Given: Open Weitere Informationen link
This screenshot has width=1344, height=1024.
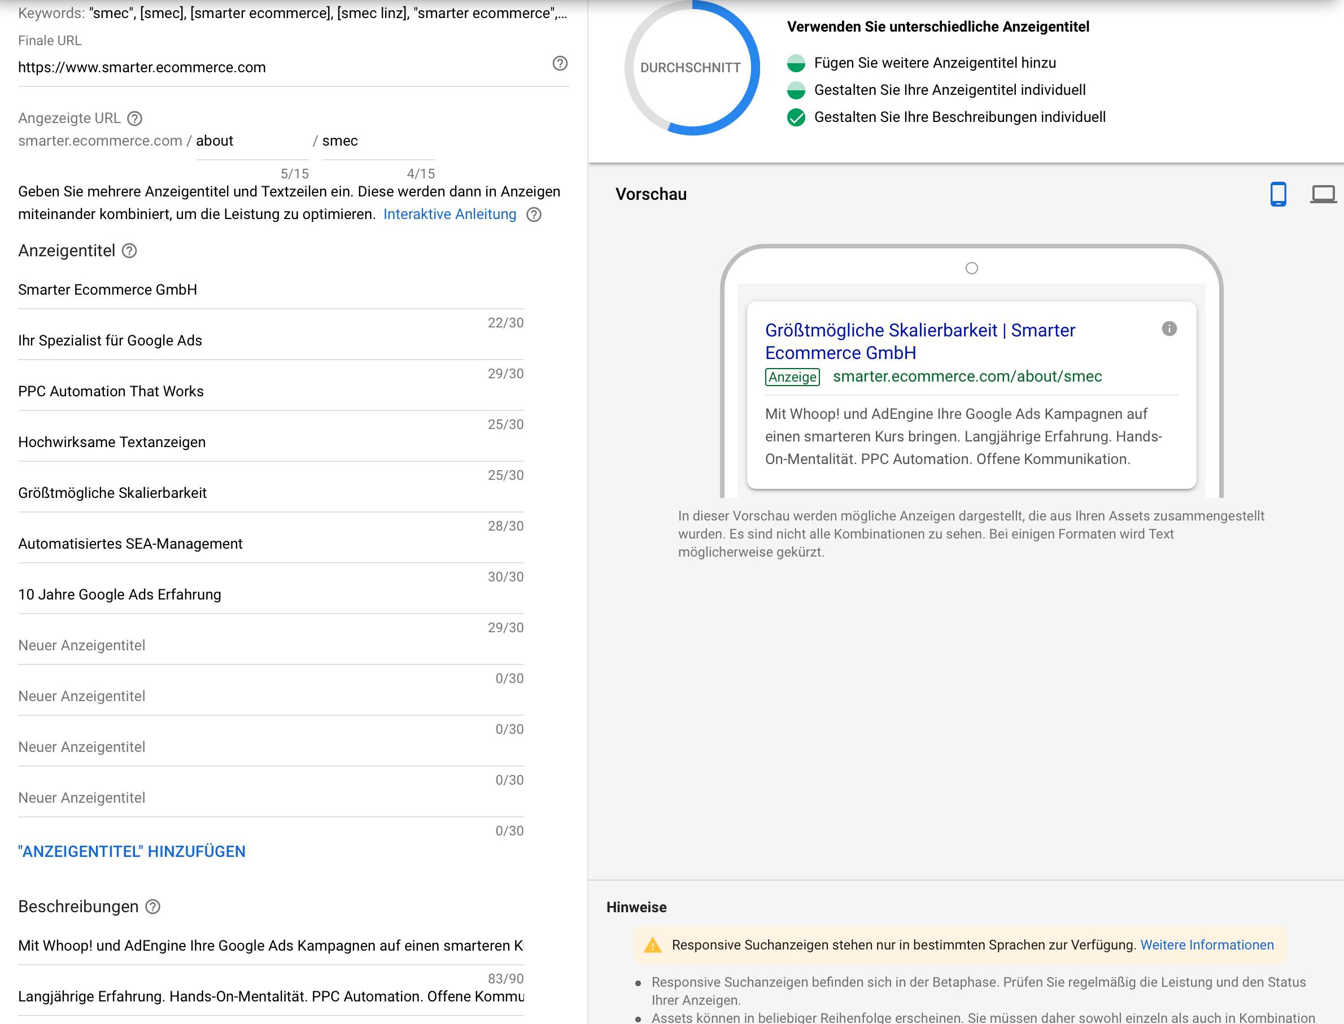Looking at the screenshot, I should 1207,945.
